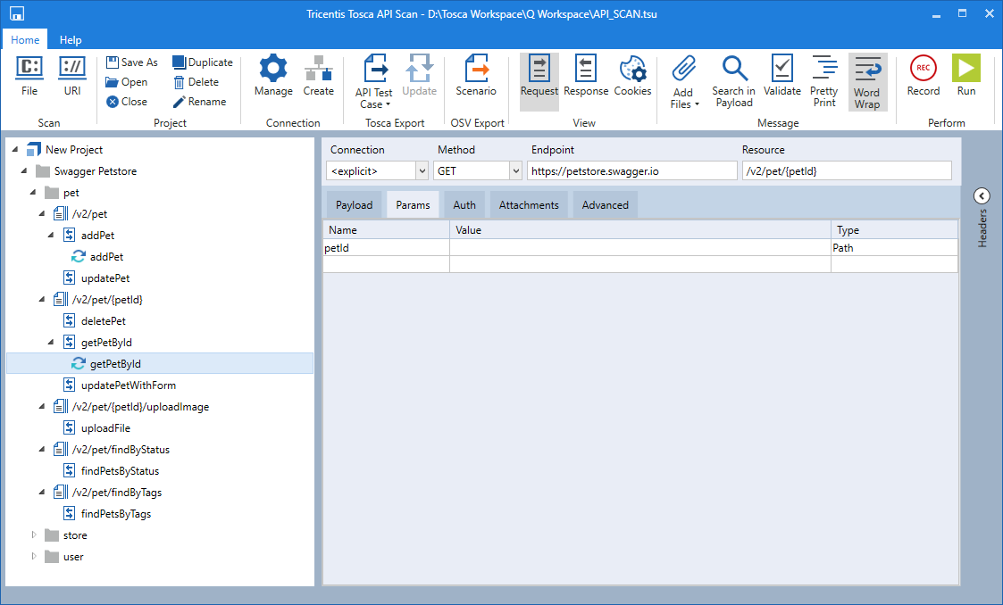Screen dimensions: 1003x605
Task: Click the Save As button
Action: pos(131,62)
